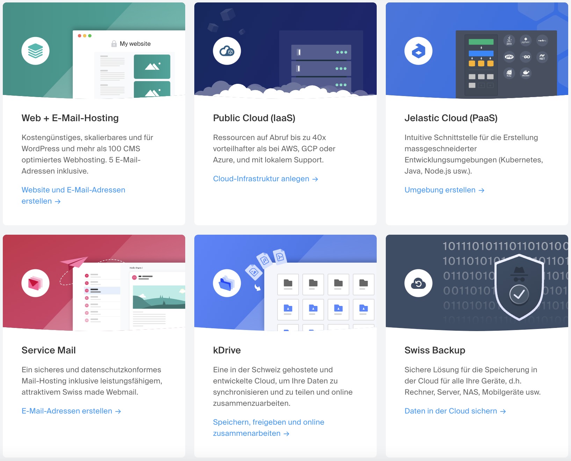Click the Jelastic Cloud logo icon
The width and height of the screenshot is (571, 461).
coord(418,51)
